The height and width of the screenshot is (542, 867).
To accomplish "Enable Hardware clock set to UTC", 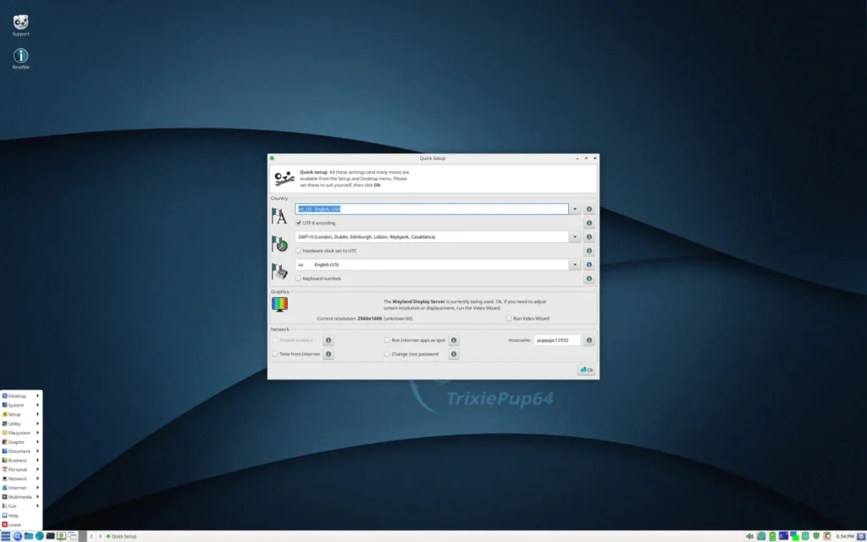I will [299, 250].
